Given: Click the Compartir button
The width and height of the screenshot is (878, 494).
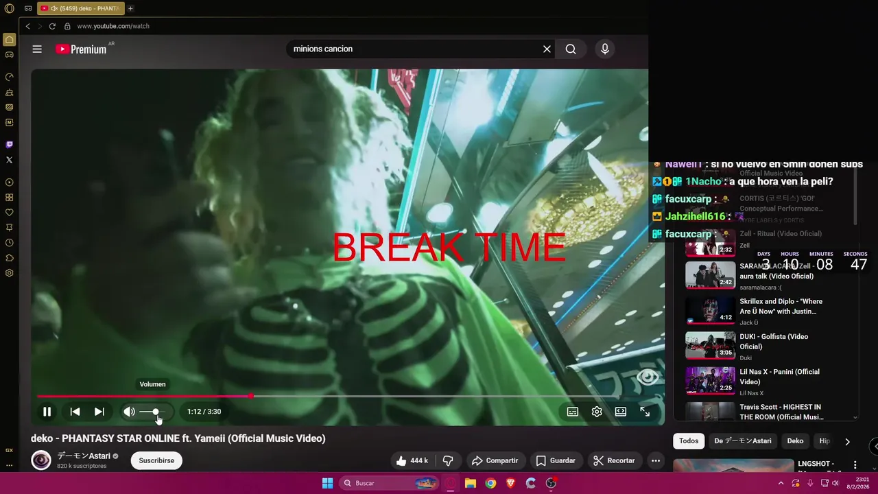Looking at the screenshot, I should 495,460.
